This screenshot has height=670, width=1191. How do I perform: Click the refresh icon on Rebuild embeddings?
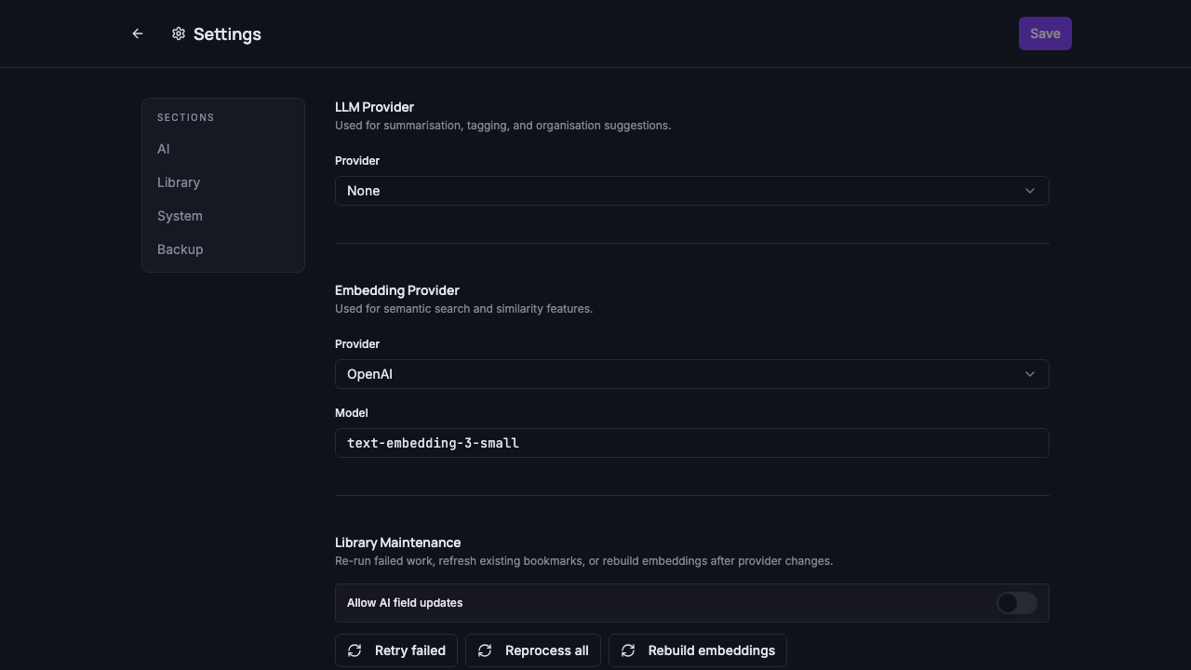coord(628,650)
